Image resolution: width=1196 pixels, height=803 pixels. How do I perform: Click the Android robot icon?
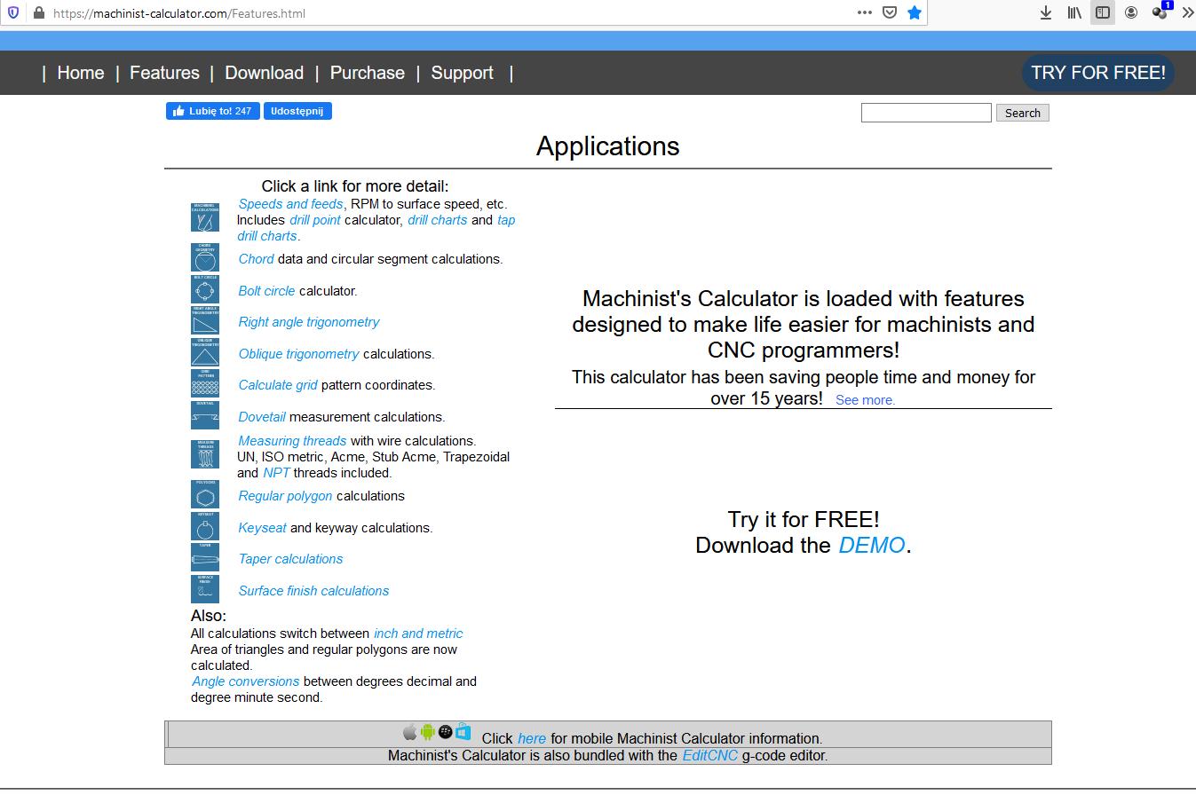(x=428, y=732)
